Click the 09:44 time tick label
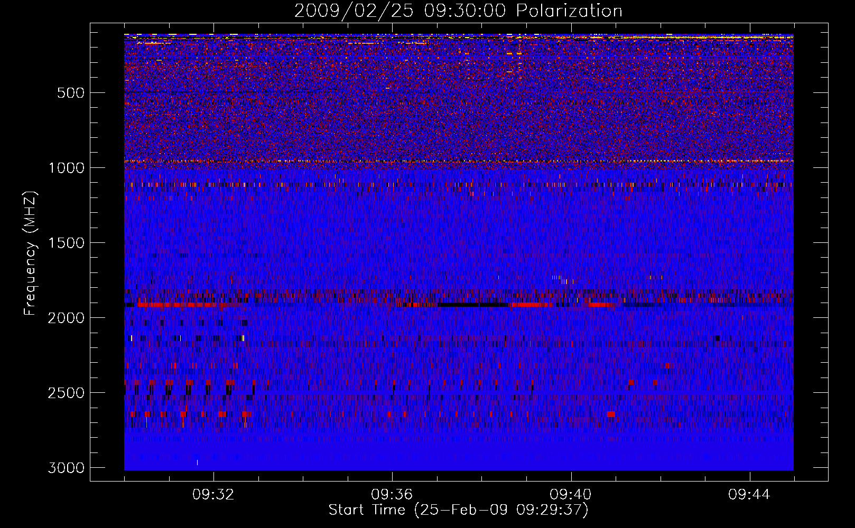Screen dimensions: 855x528 [x=749, y=495]
